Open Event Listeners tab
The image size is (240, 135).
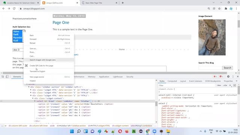[x=195, y=81]
